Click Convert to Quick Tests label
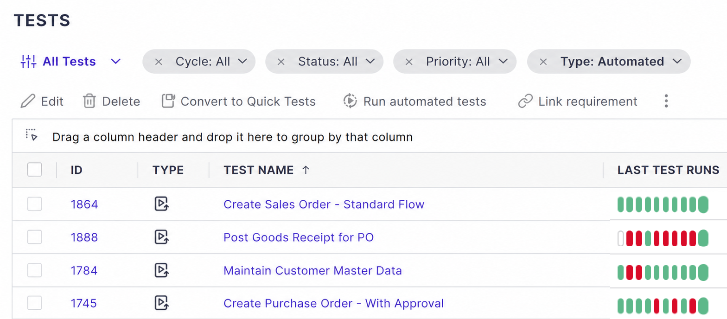Screen dimensions: 727x319 point(248,101)
